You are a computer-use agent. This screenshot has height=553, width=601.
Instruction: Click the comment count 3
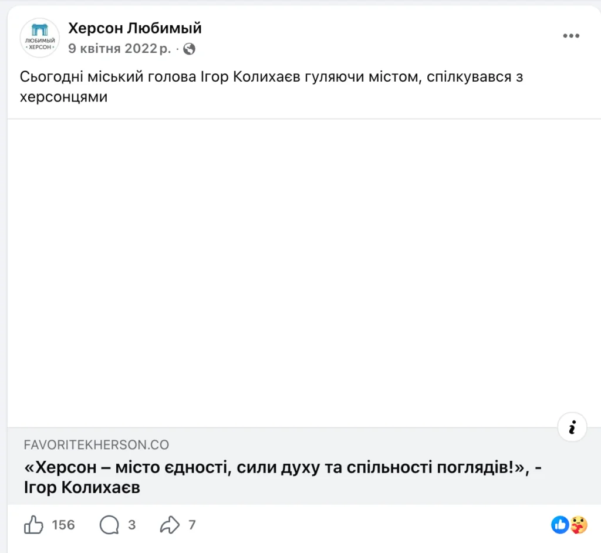[x=132, y=525]
